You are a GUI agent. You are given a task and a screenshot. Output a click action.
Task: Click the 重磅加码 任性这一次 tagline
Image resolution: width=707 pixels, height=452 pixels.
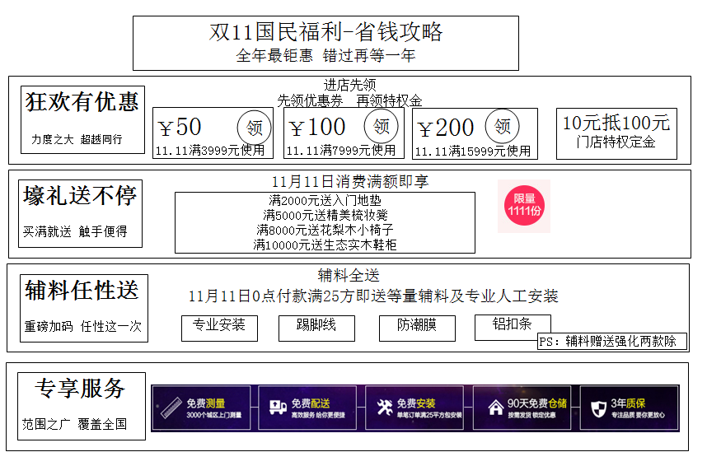pos(83,326)
